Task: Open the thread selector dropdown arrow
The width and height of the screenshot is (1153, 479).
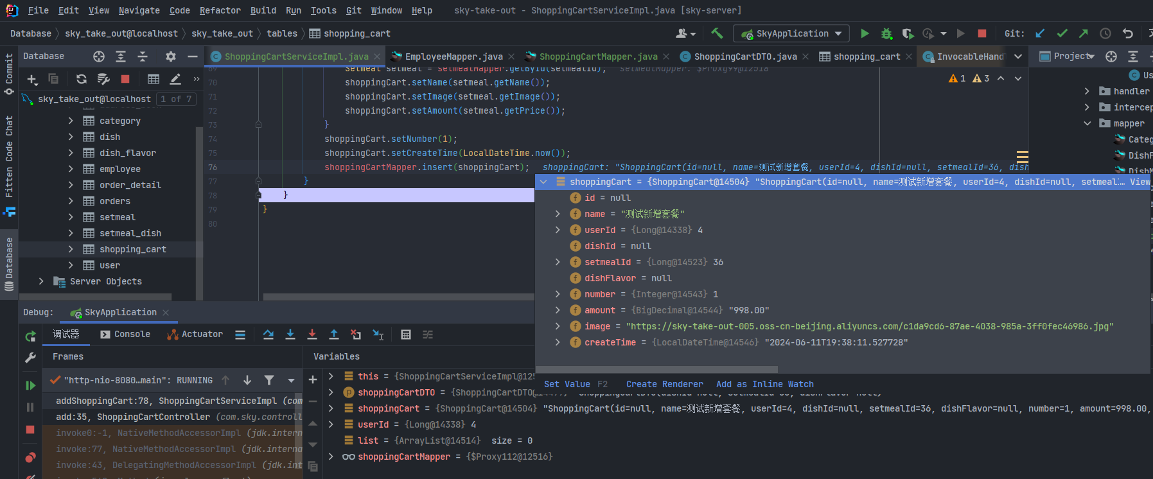Action: tap(291, 380)
